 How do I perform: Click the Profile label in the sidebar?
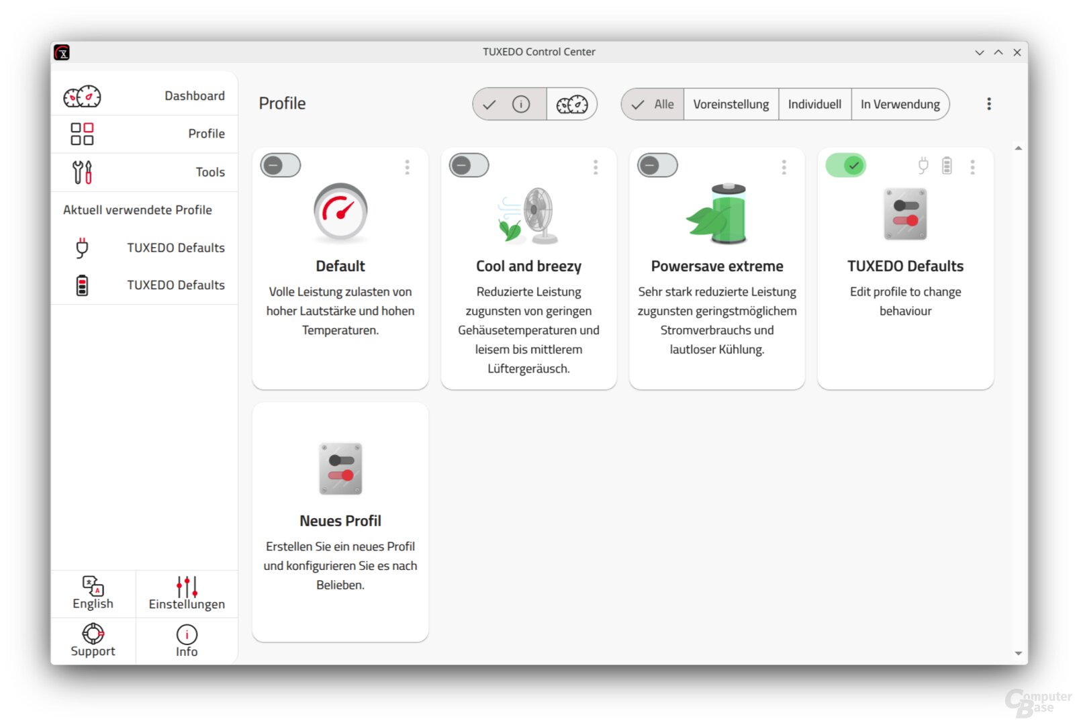click(206, 134)
